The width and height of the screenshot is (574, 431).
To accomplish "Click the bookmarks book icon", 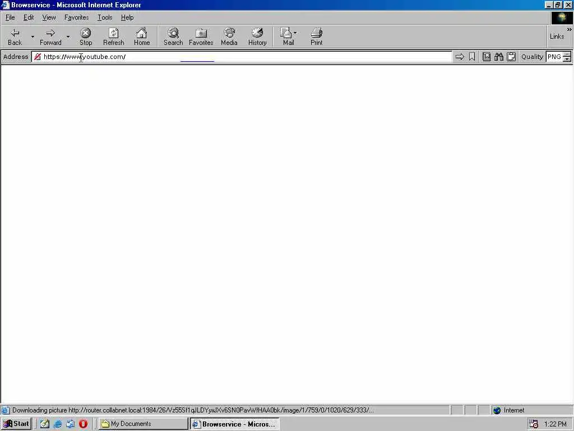I will [486, 57].
